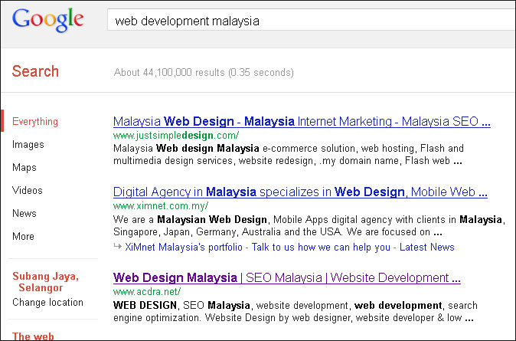Open 'Digital Agency in Malaysia specializes' result

coord(300,192)
